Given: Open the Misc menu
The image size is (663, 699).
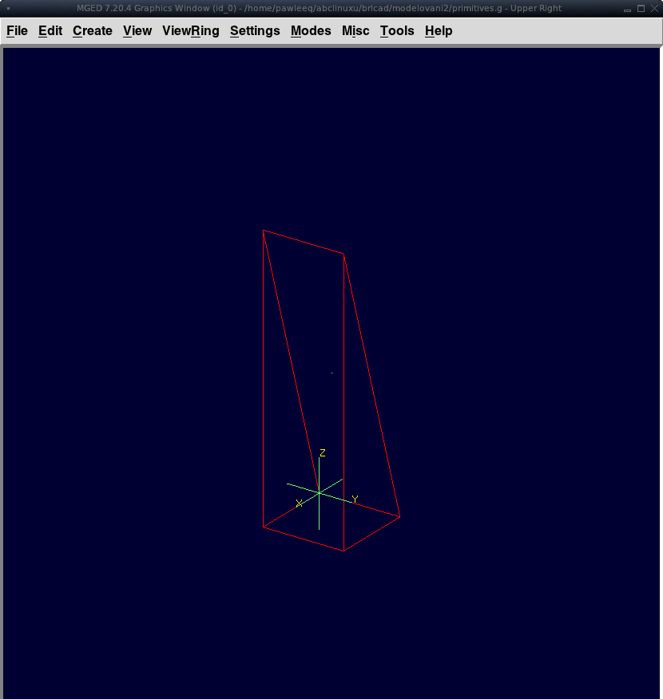Looking at the screenshot, I should click(355, 31).
